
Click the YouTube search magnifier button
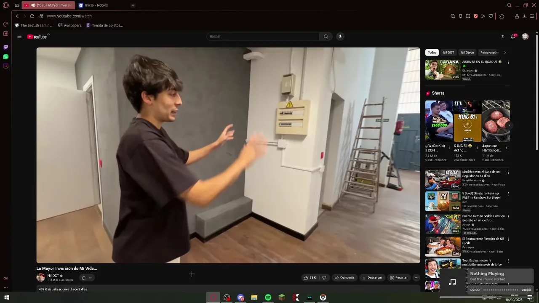pyautogui.click(x=326, y=37)
